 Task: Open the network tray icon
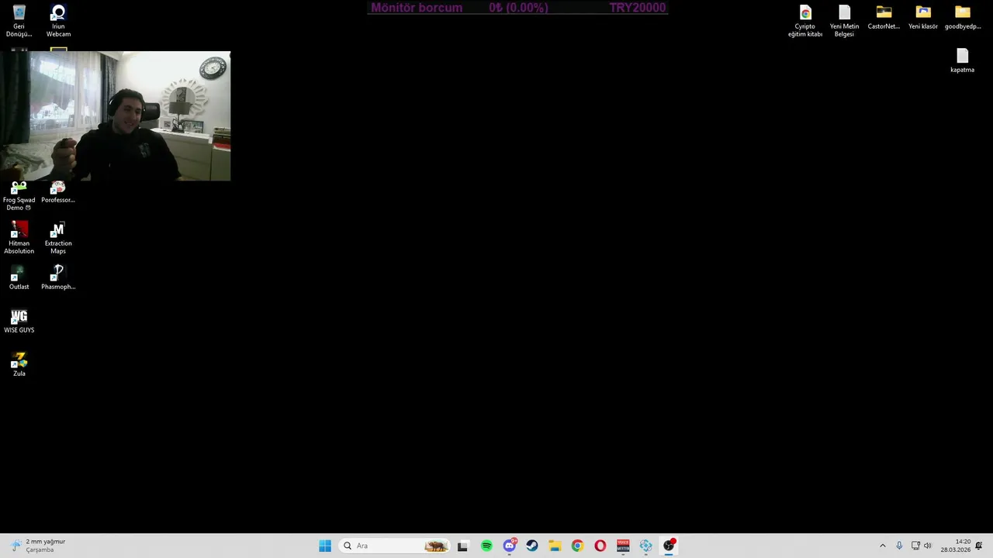coord(915,546)
